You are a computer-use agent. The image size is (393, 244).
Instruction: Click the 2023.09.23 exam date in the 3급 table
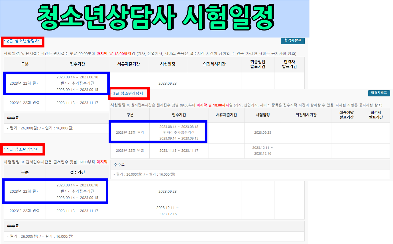(x=262, y=133)
